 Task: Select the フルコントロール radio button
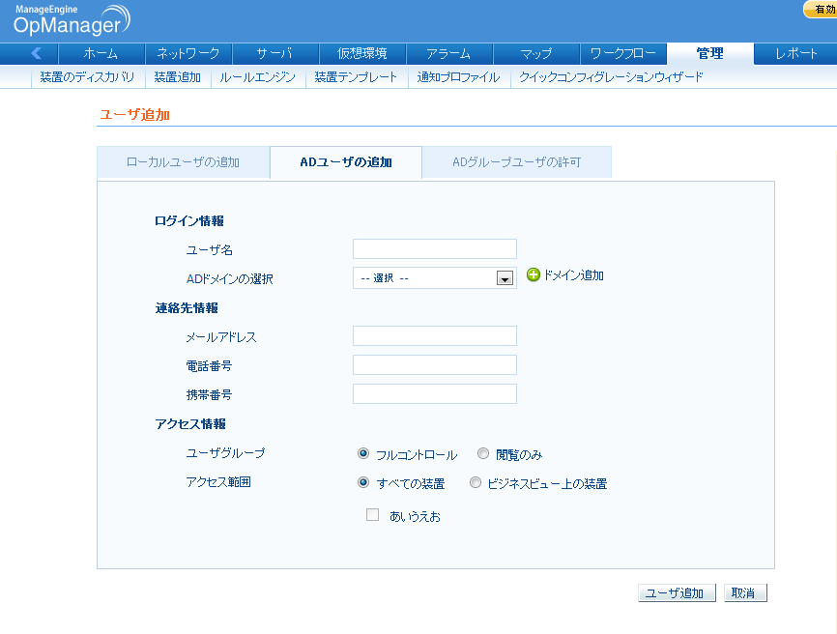[363, 453]
